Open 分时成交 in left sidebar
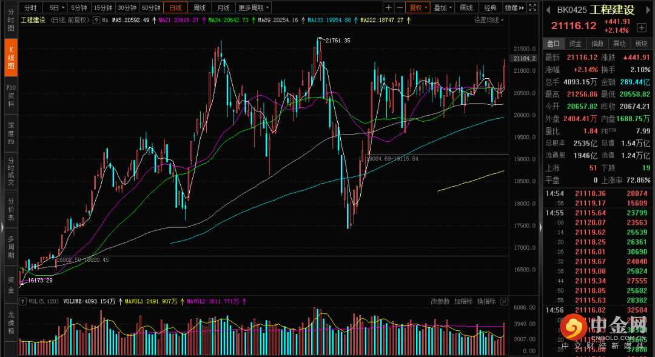 point(11,171)
